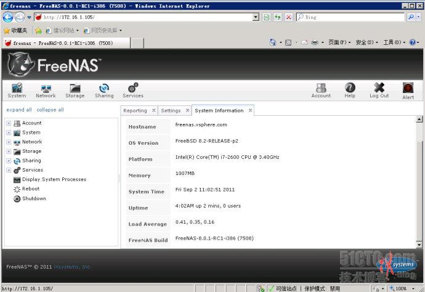The height and width of the screenshot is (292, 425).
Task: Open web slice gallery favorites item
Action: 102,31
